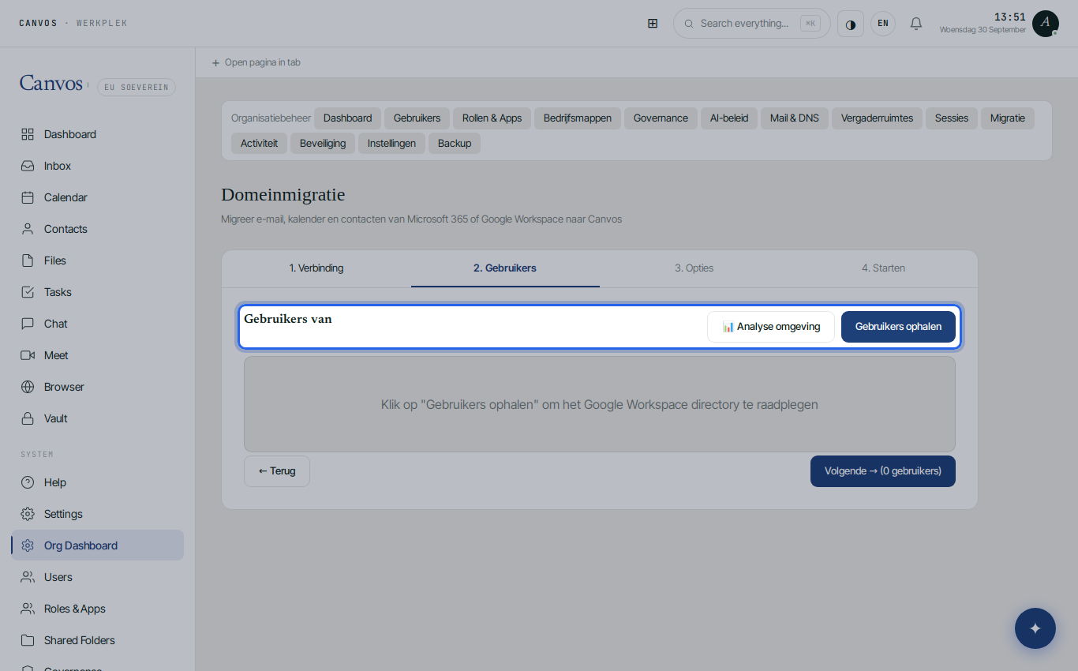Click Volgende (0 gebruikers) button
This screenshot has height=671, width=1078.
click(x=883, y=471)
